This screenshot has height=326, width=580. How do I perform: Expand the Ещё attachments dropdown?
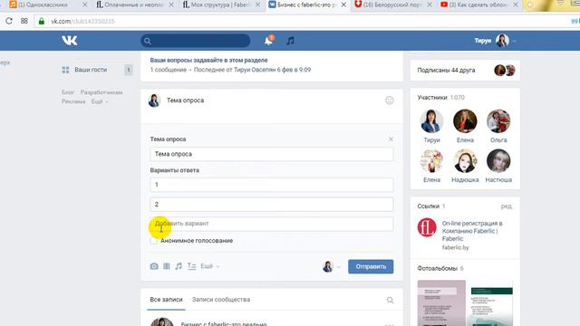point(209,266)
